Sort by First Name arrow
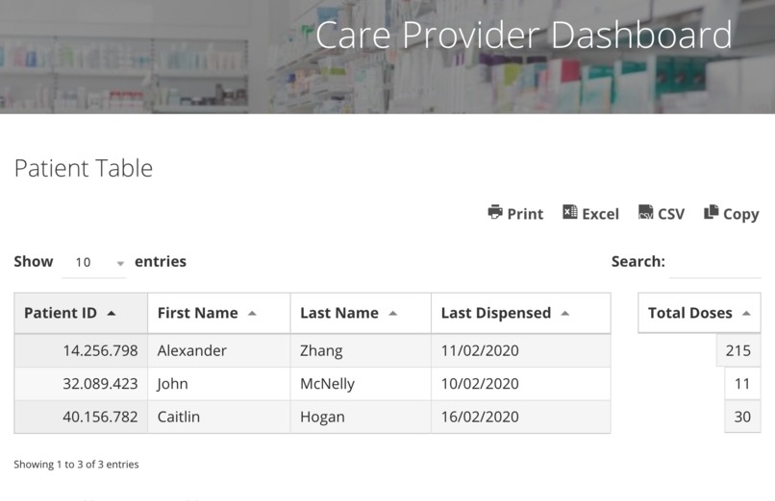 tap(252, 313)
